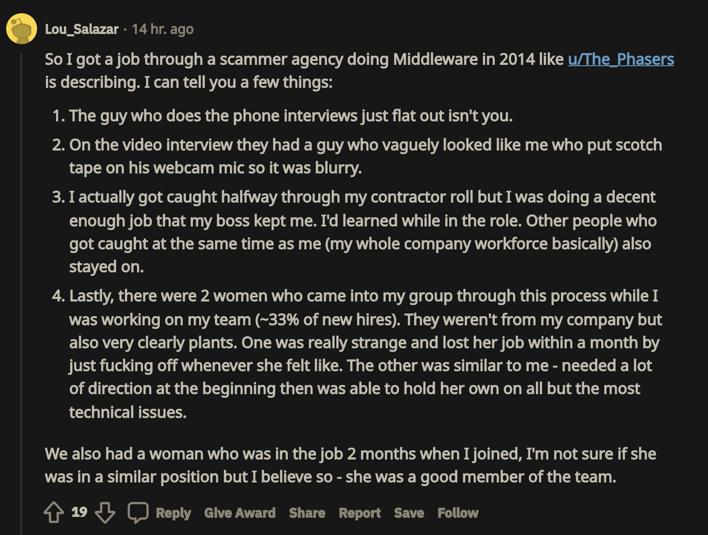Open the u/The_Phasers user mention link
Image resolution: width=708 pixels, height=535 pixels.
pyautogui.click(x=621, y=59)
